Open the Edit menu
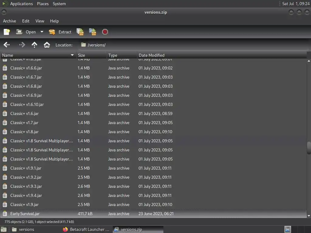311x233 pixels. point(26,21)
